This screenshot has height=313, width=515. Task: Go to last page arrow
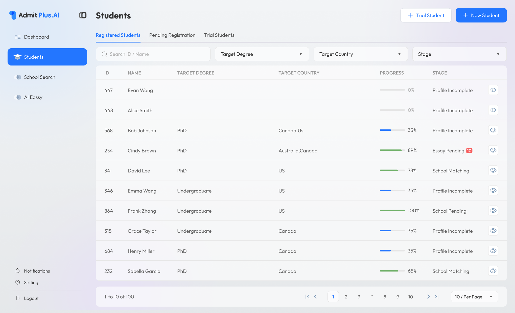(436, 297)
